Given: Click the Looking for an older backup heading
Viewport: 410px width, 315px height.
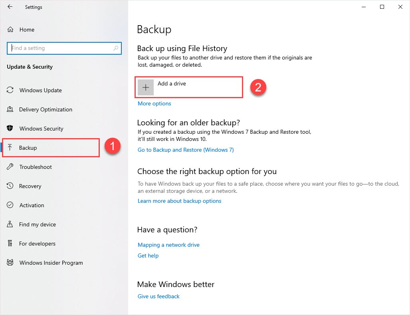Looking at the screenshot, I should click(188, 123).
